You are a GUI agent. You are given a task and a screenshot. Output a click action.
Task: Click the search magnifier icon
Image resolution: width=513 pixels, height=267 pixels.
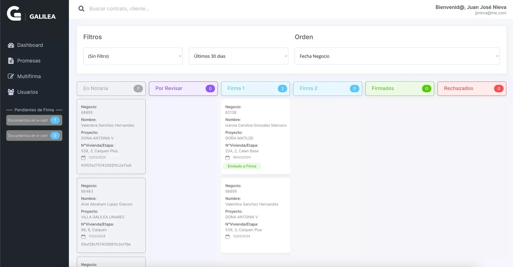(x=81, y=9)
